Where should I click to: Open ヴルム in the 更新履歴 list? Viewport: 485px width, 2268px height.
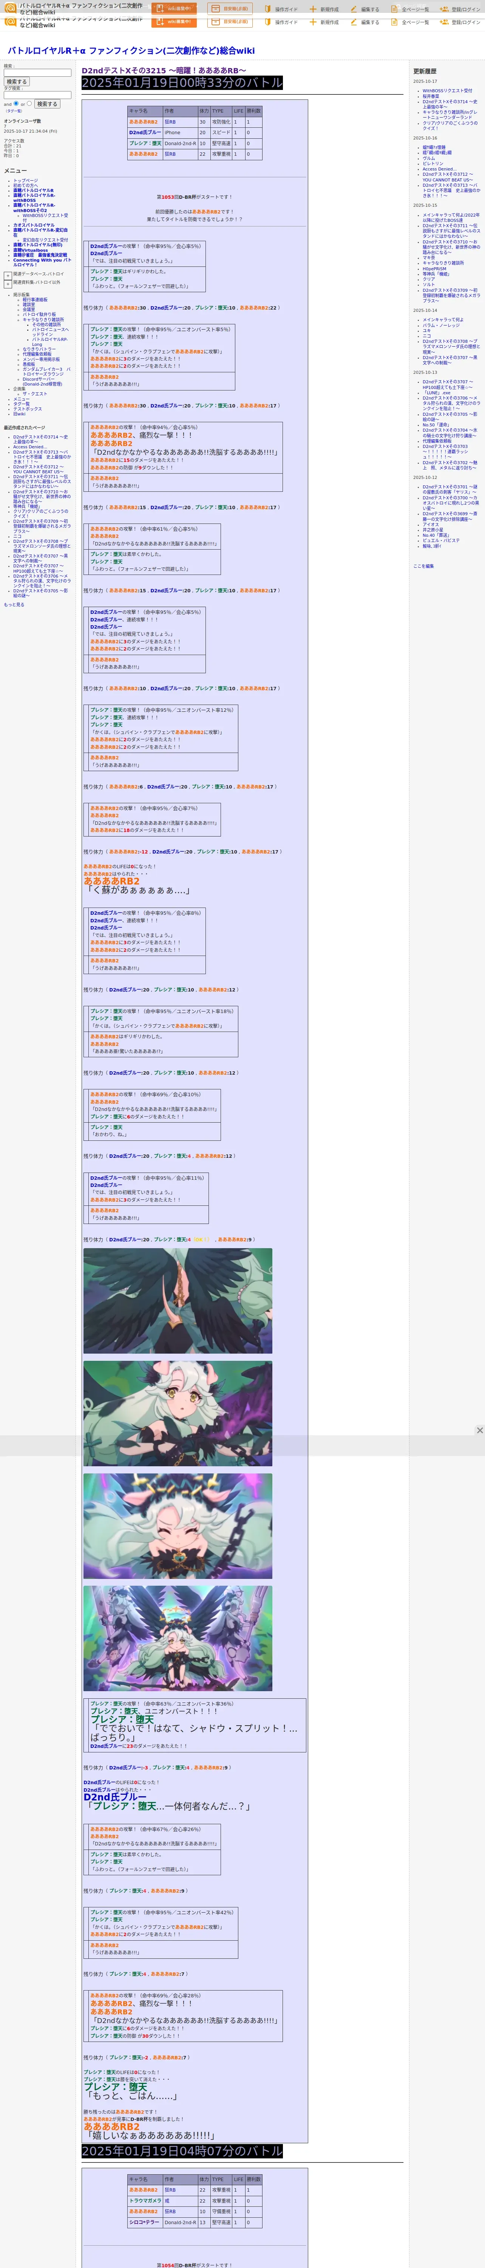coord(429,158)
